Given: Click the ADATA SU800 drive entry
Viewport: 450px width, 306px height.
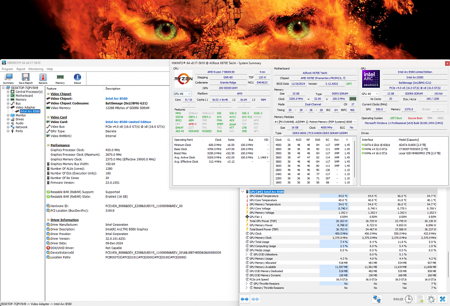Looking at the screenshot, I should pos(412,145).
